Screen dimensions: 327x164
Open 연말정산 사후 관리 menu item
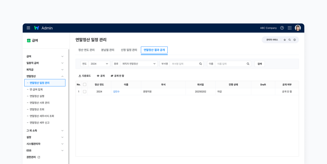40,103
